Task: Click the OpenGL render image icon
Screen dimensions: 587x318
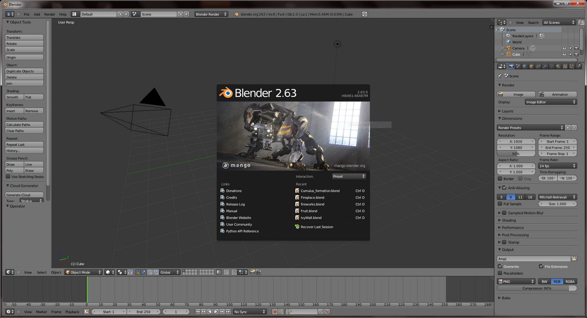Action: (252, 272)
